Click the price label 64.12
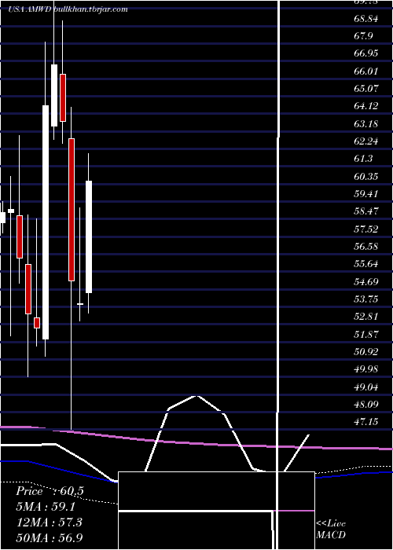This screenshot has height=550, width=393. pyautogui.click(x=366, y=106)
